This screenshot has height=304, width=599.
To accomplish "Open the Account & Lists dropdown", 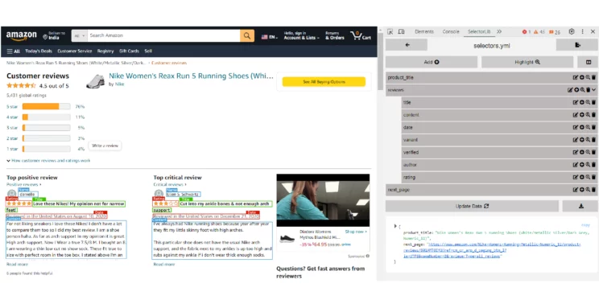I will tap(301, 36).
